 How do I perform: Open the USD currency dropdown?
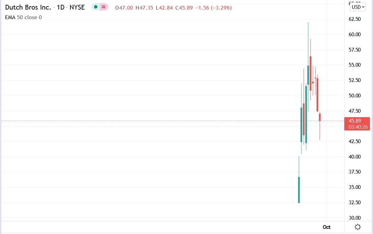pyautogui.click(x=358, y=7)
